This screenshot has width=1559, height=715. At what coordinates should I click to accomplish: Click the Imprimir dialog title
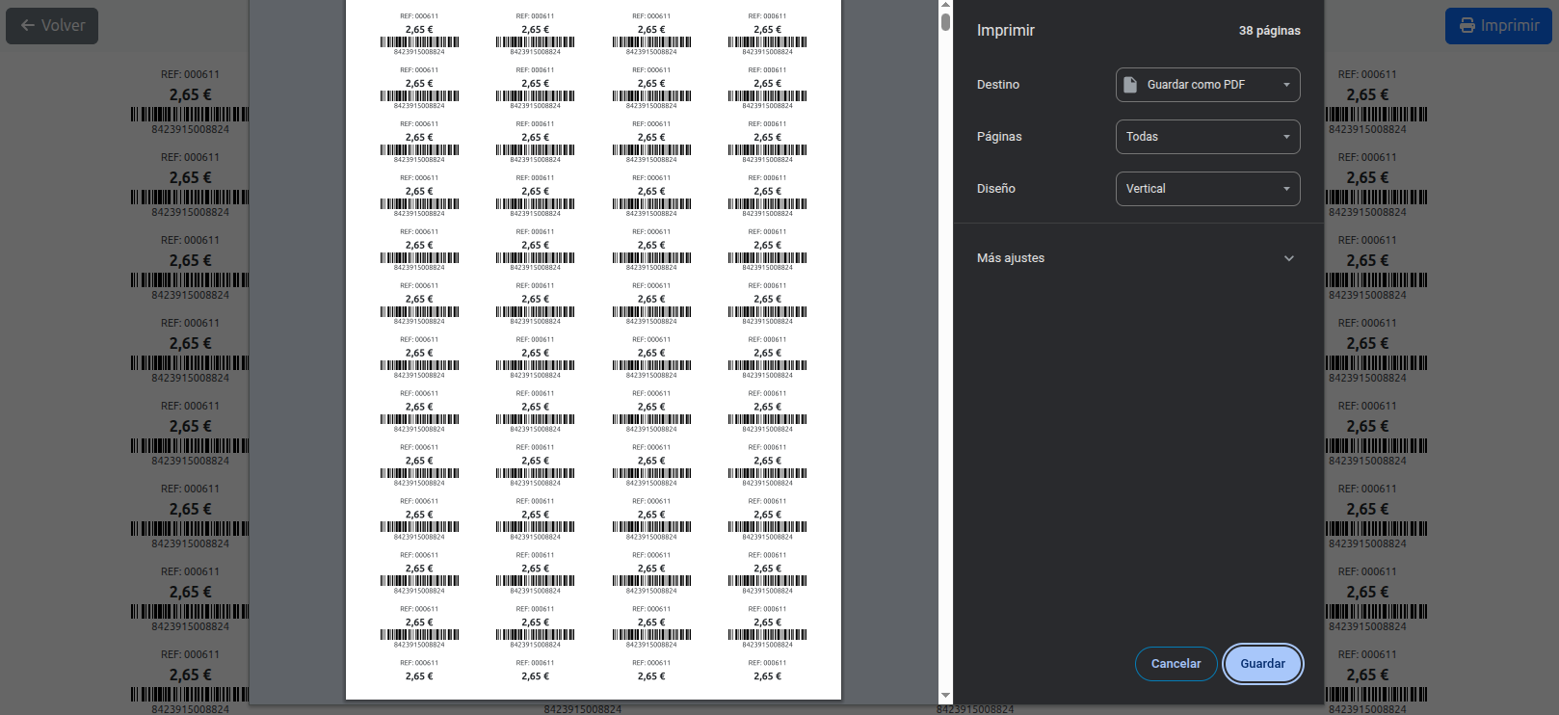[1005, 31]
